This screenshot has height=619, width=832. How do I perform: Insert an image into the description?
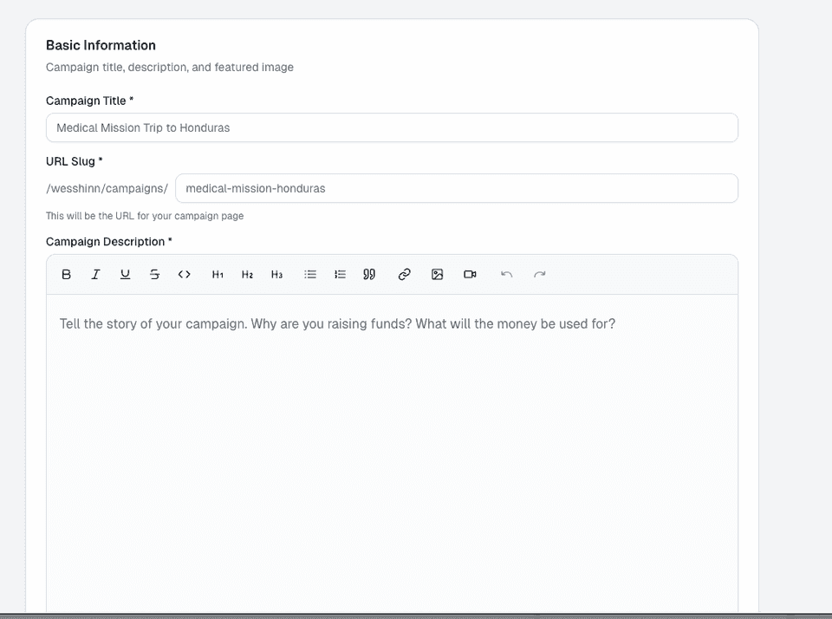(x=437, y=275)
